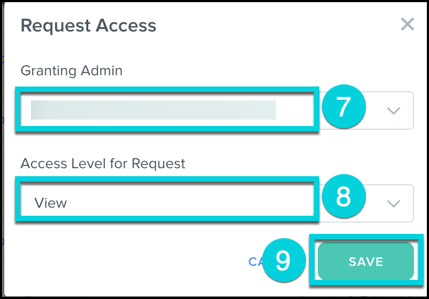Click the SAVE button label text
This screenshot has height=299, width=429.
366,262
